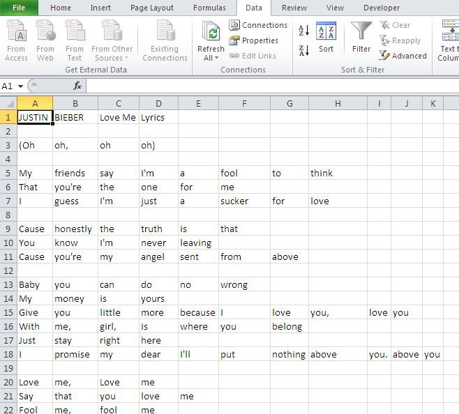Sort Z to A descending

click(x=304, y=50)
